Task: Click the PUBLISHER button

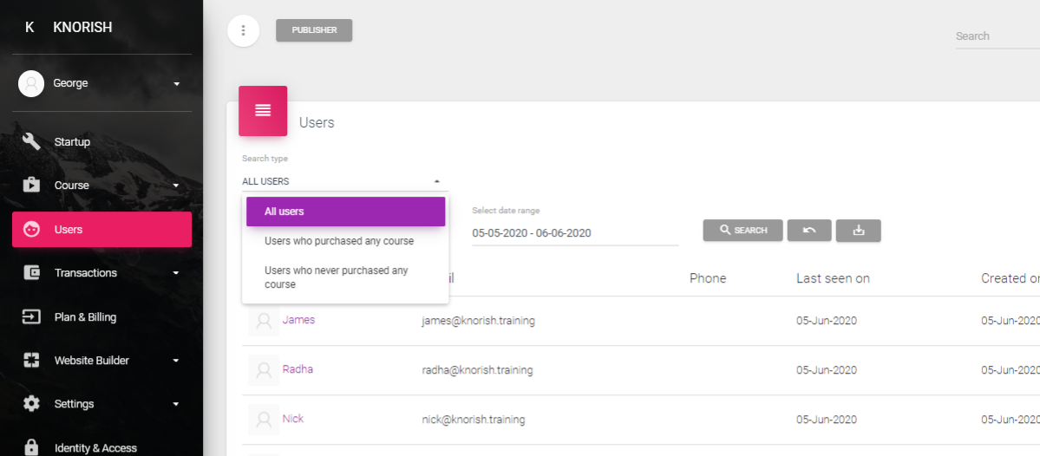Action: pyautogui.click(x=314, y=29)
